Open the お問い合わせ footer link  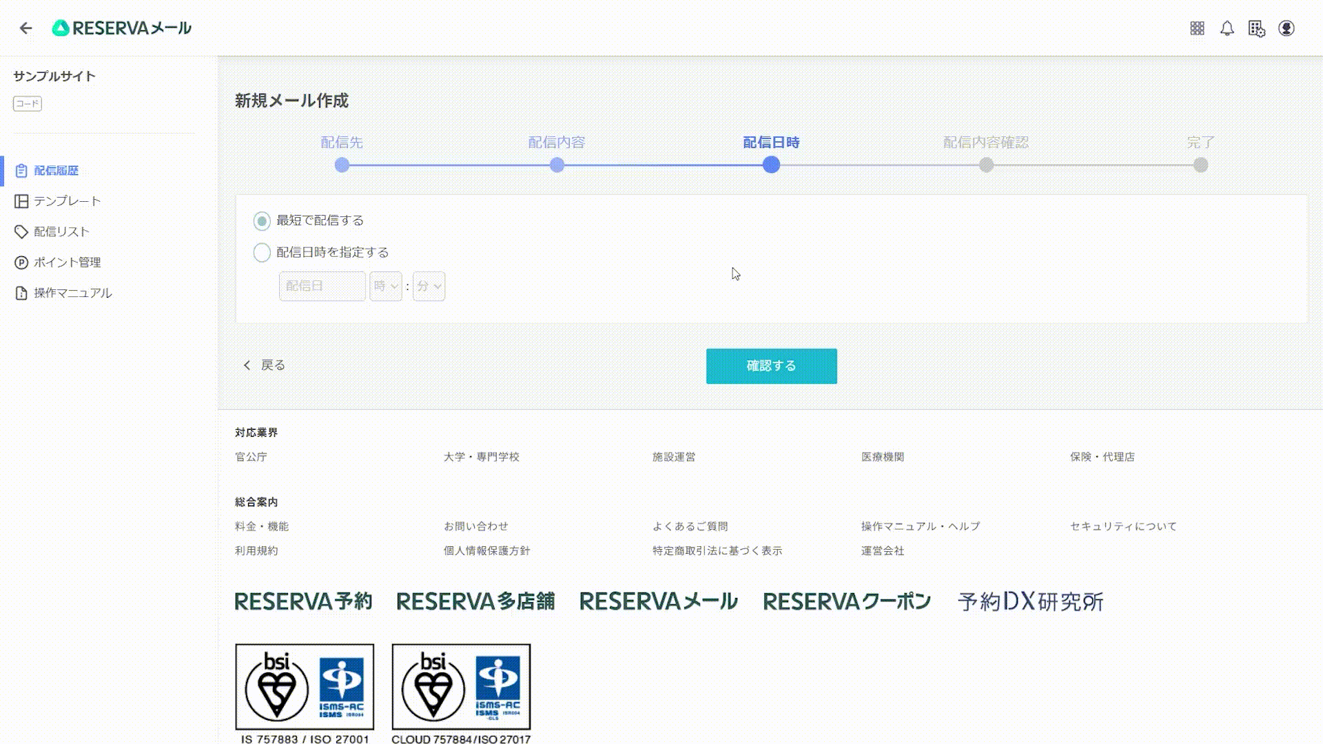[476, 526]
